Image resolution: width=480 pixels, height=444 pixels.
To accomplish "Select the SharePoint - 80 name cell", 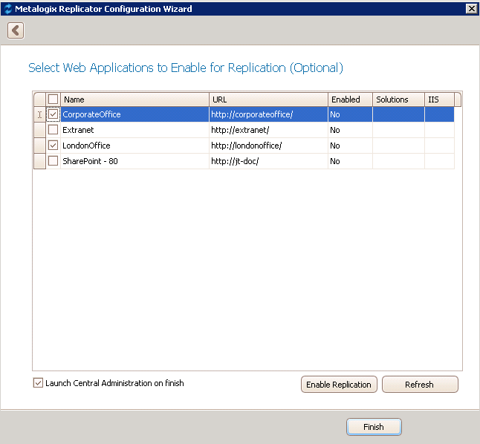I will 135,161.
